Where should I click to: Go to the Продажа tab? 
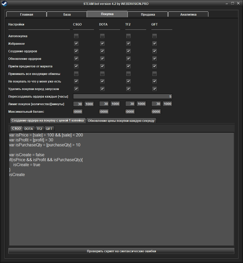pos(148,14)
